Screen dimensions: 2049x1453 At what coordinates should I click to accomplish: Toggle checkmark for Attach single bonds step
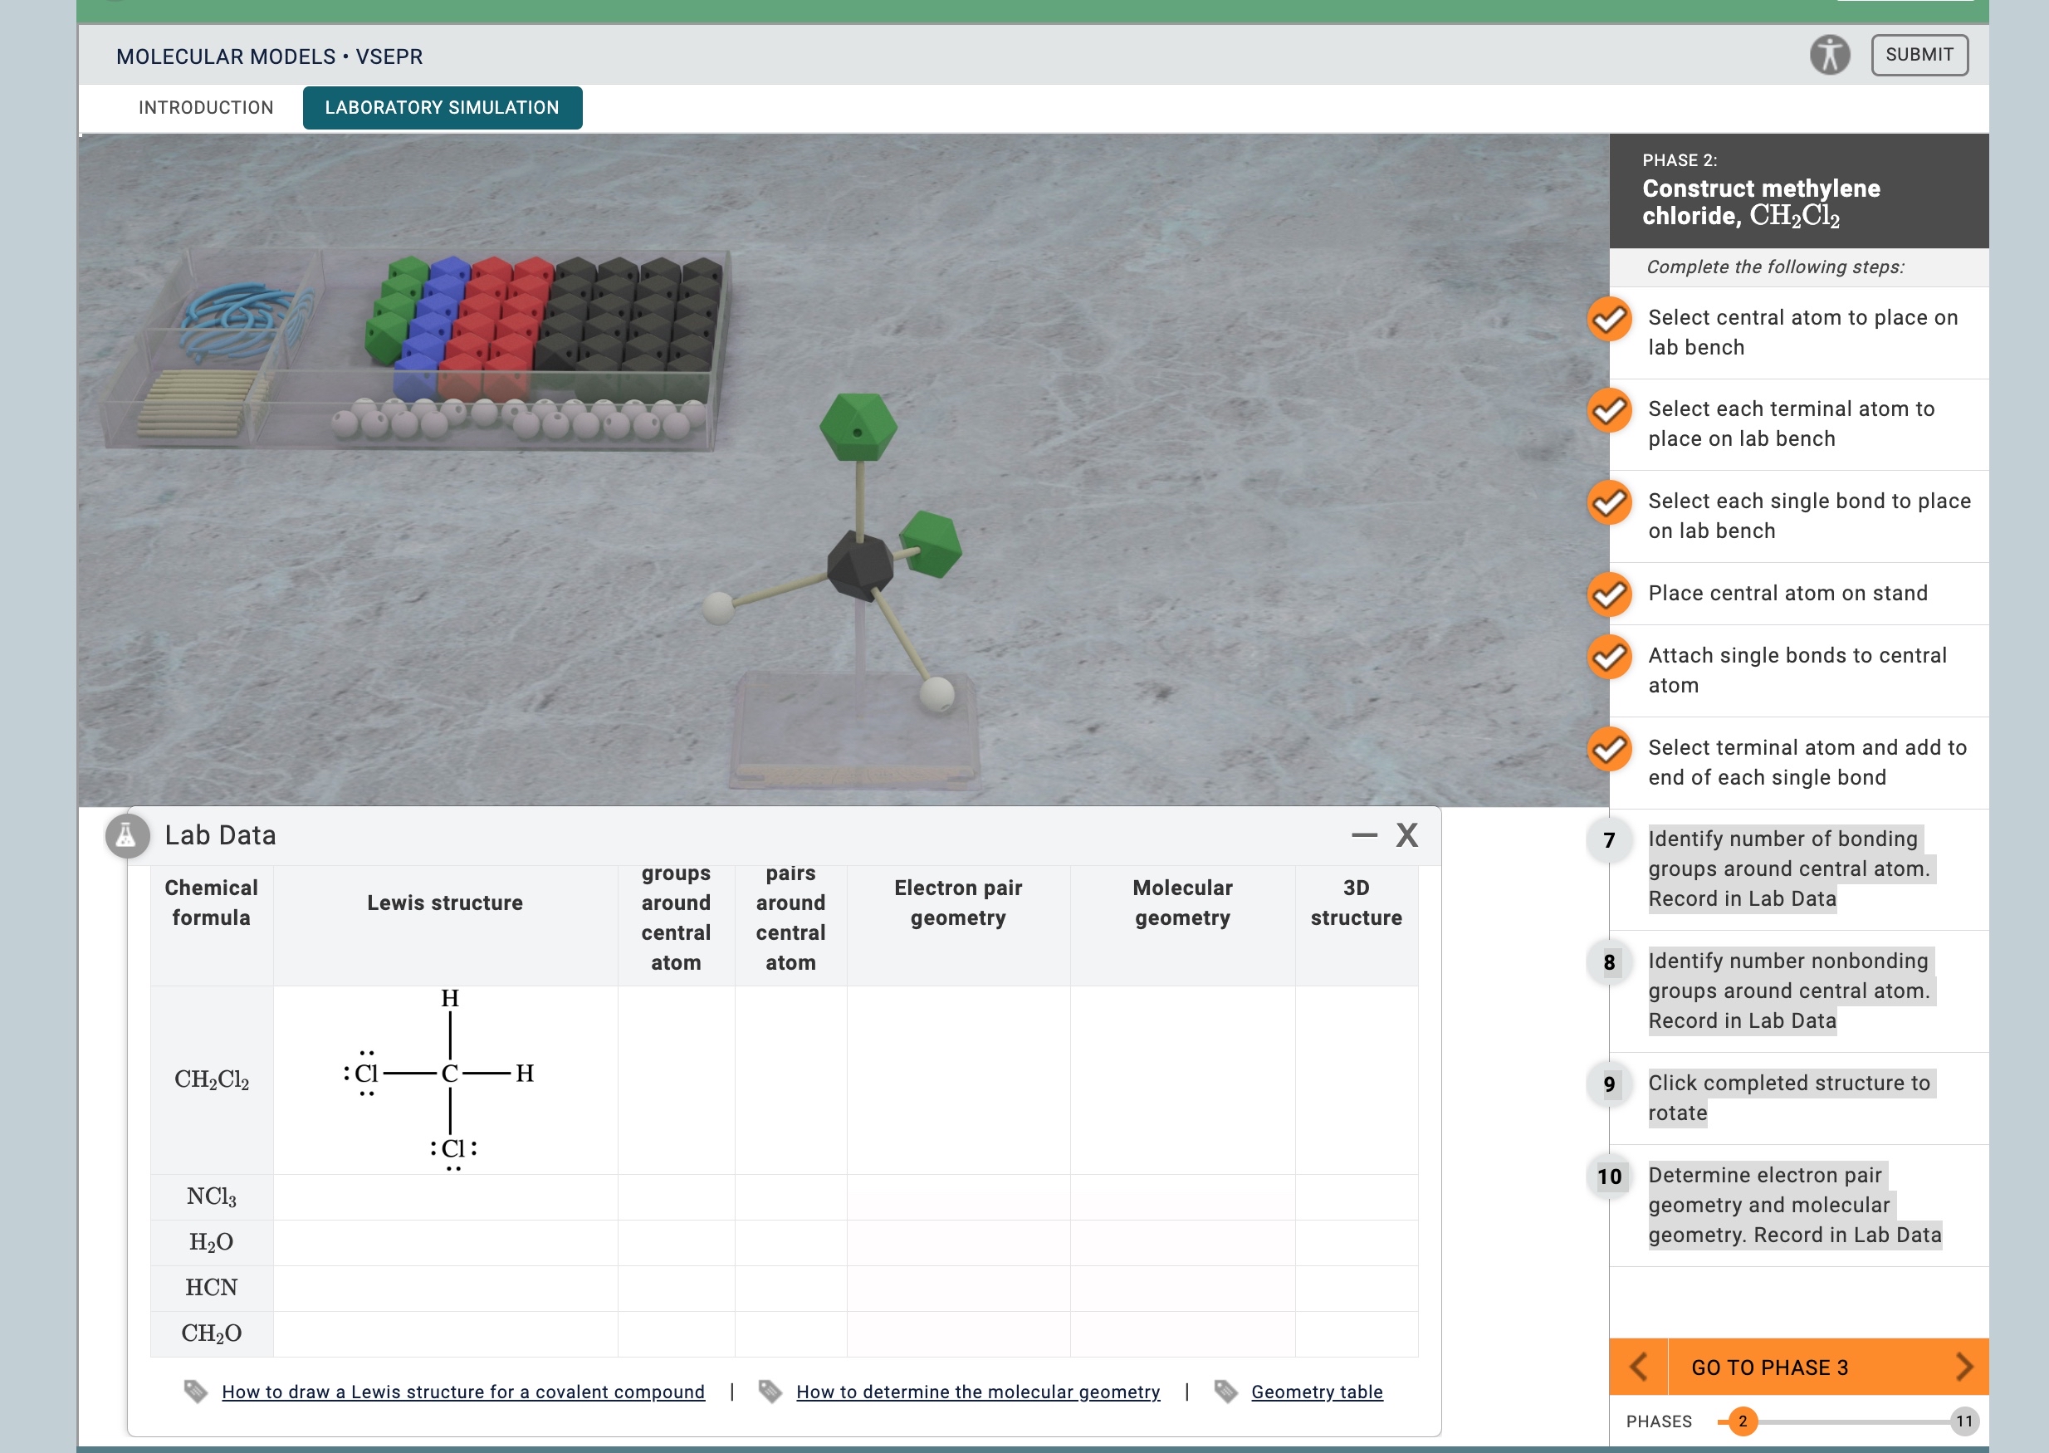pyautogui.click(x=1609, y=657)
